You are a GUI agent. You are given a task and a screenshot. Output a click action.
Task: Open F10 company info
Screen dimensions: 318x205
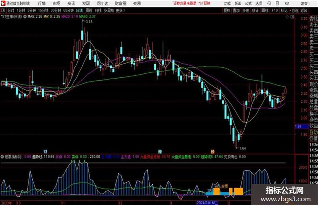(275, 10)
